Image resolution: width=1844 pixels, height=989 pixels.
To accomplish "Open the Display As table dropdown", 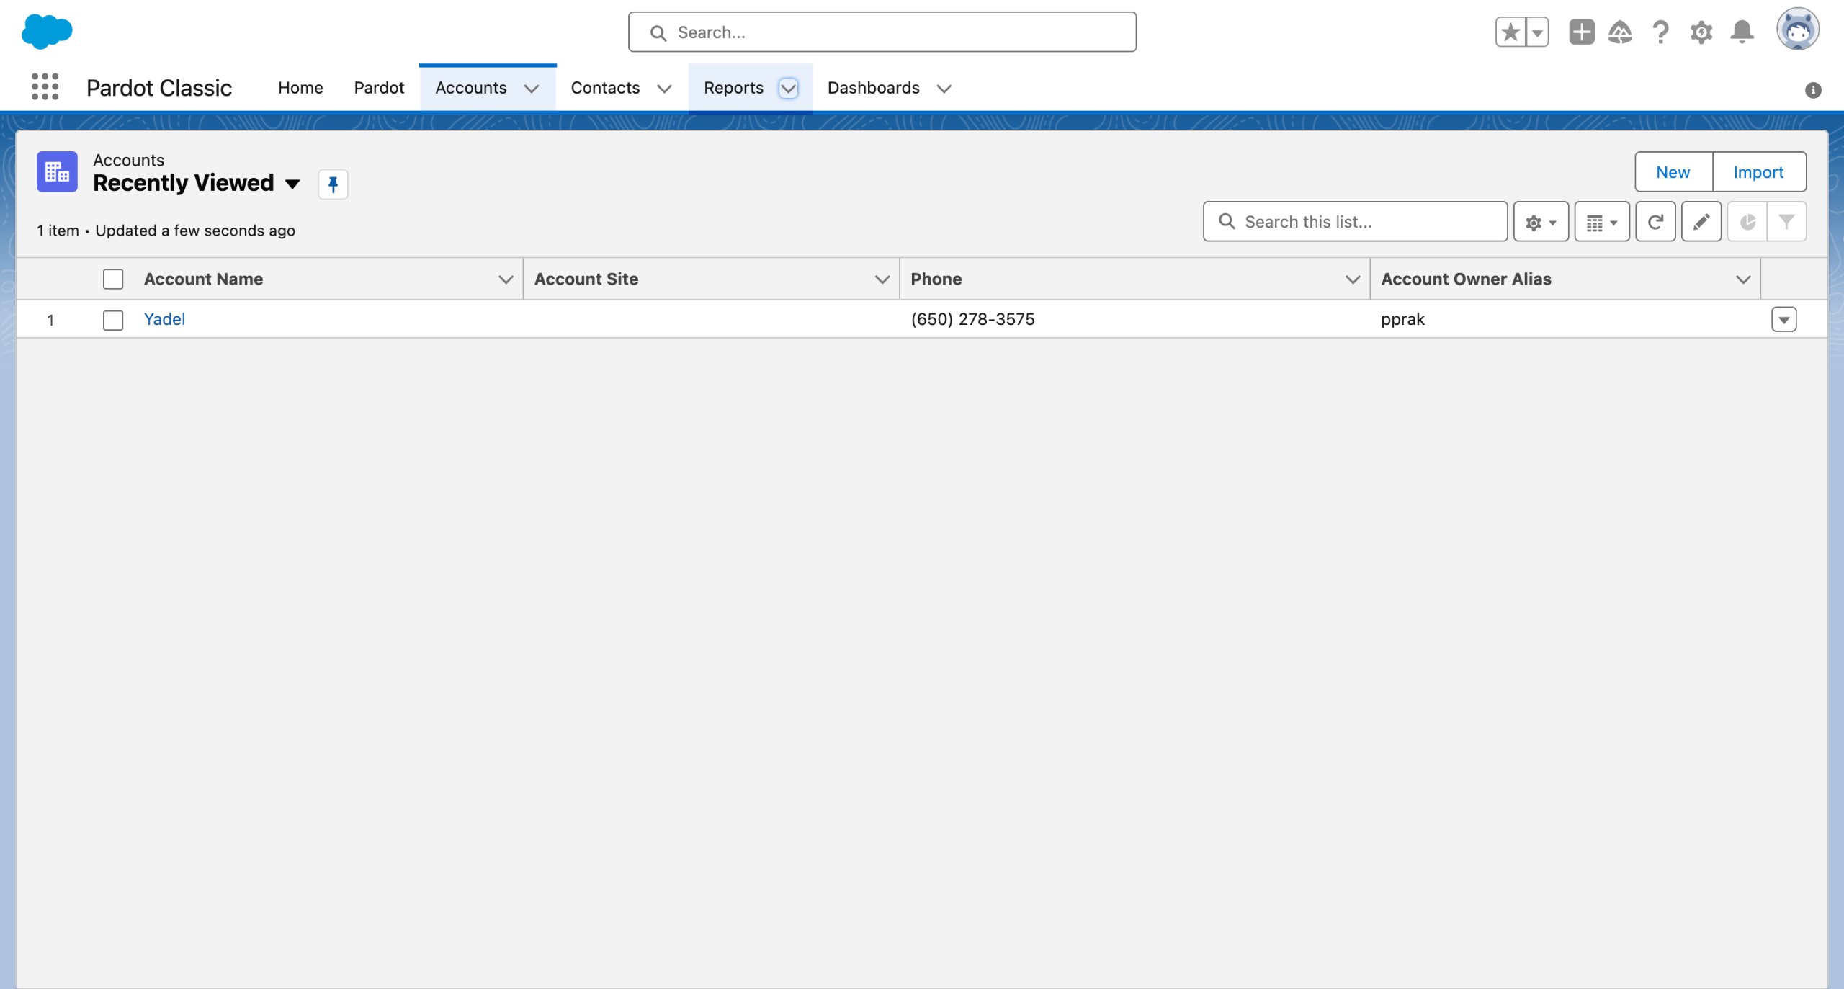I will pos(1602,222).
